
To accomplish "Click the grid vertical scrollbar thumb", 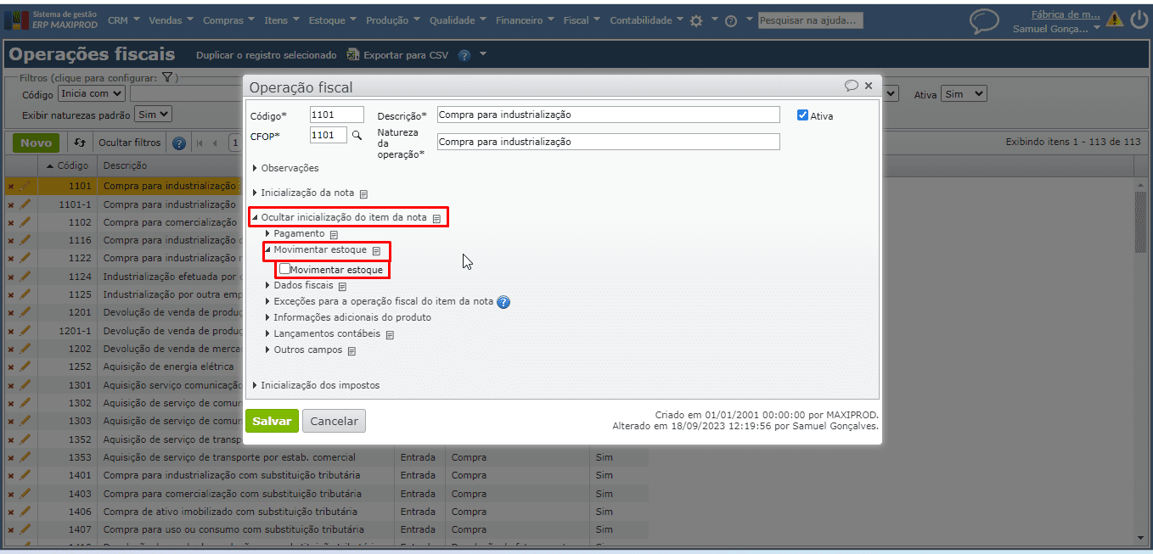I will coord(1140,221).
